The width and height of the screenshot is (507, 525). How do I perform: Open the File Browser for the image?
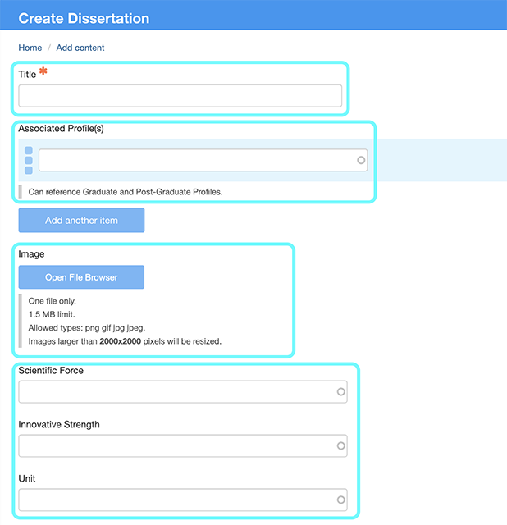[81, 277]
